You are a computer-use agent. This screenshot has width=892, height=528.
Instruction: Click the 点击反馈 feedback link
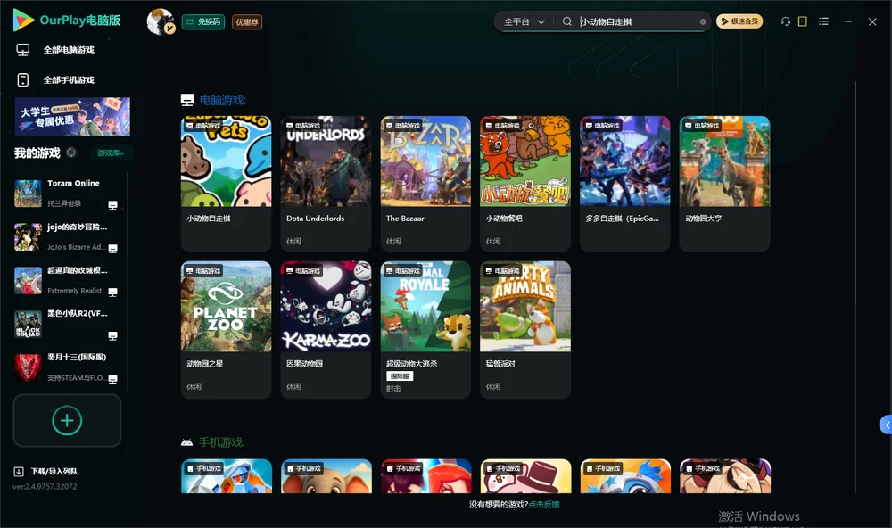544,505
